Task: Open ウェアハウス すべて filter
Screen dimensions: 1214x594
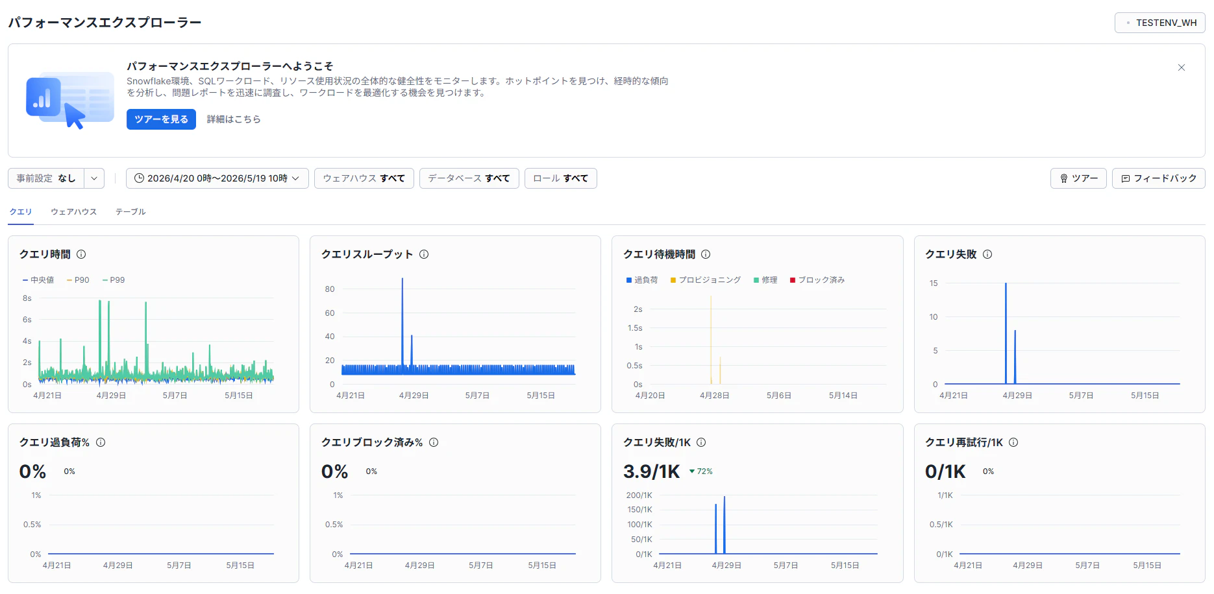Action: pyautogui.click(x=364, y=178)
